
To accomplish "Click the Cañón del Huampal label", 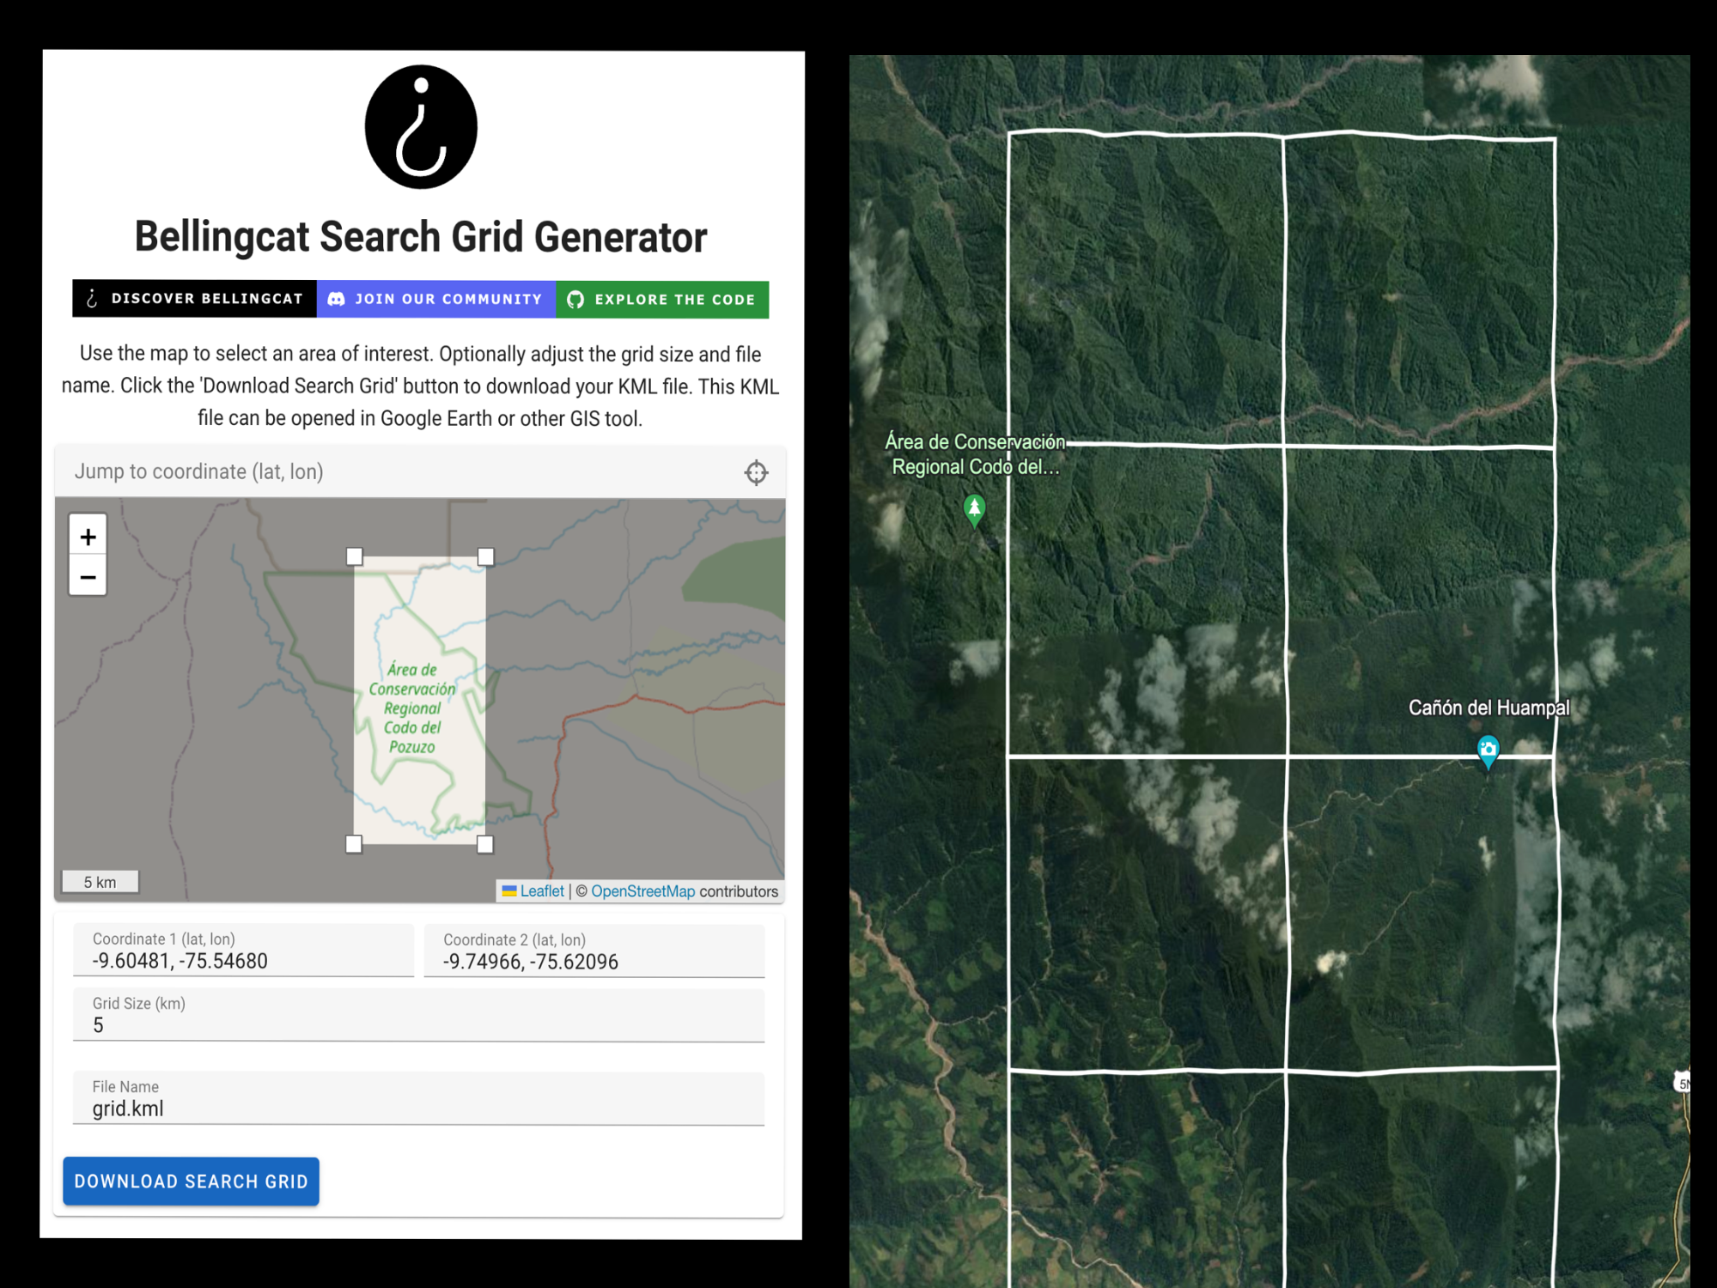I will point(1489,708).
